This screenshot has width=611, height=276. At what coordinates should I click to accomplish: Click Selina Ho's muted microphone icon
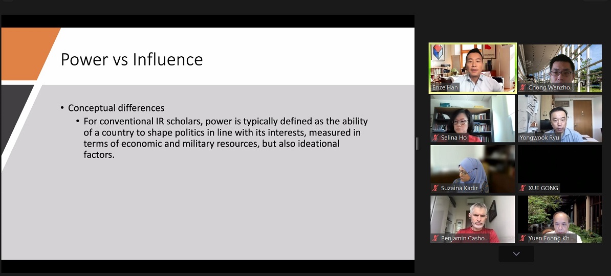pos(435,138)
